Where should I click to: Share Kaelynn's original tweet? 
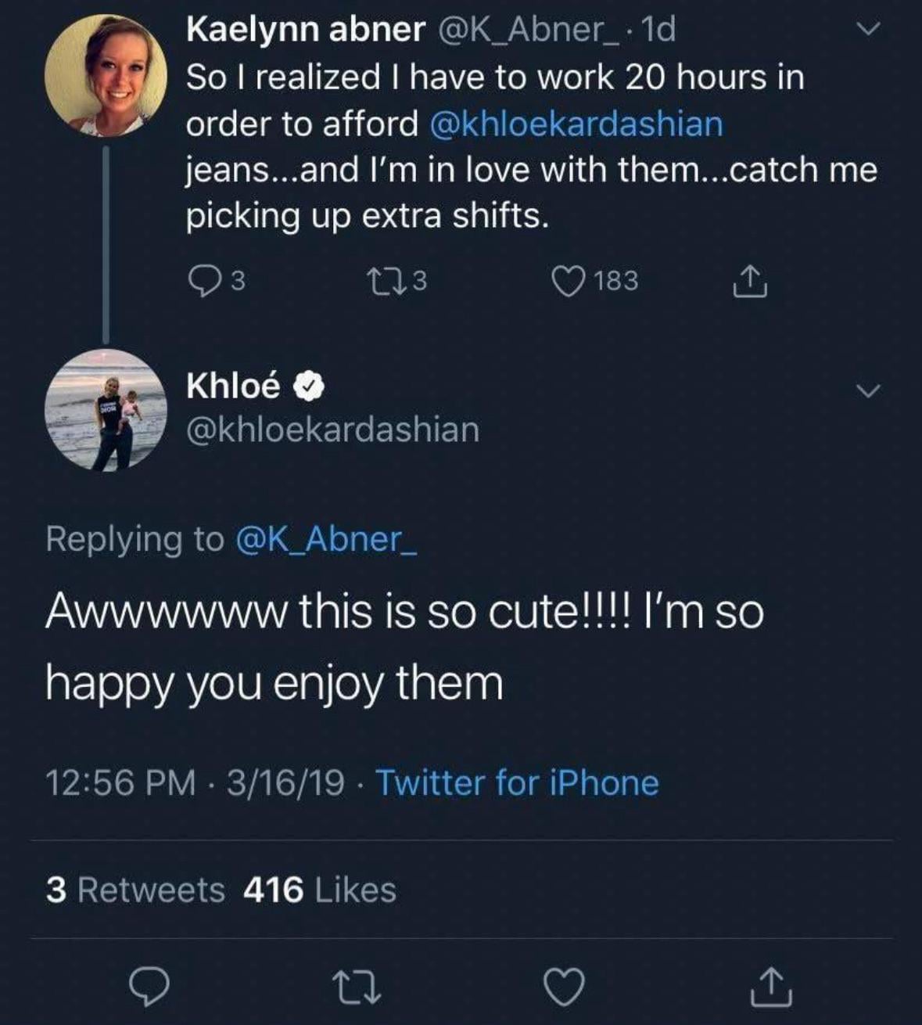click(749, 282)
